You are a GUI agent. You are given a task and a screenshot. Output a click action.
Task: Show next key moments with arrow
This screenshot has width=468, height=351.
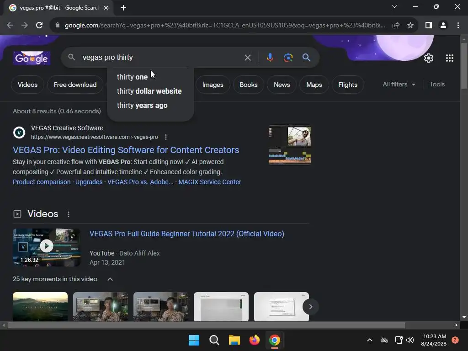coord(310,307)
